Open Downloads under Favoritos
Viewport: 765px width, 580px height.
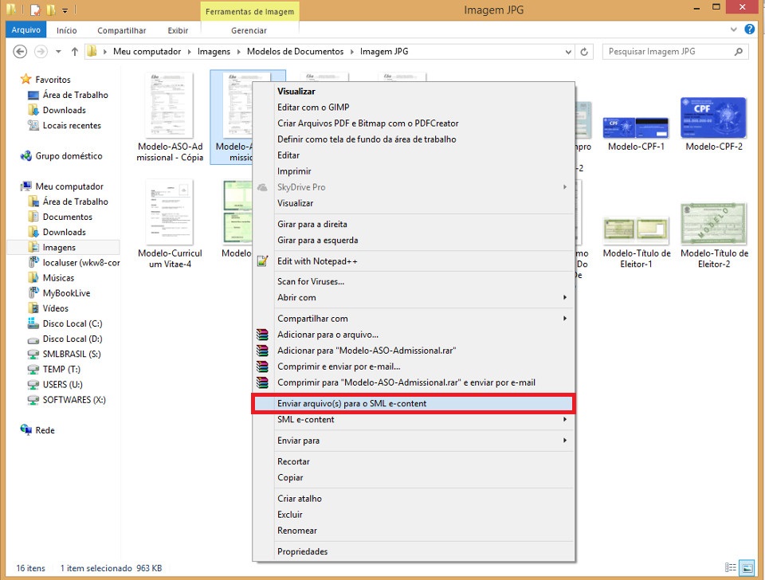[64, 110]
